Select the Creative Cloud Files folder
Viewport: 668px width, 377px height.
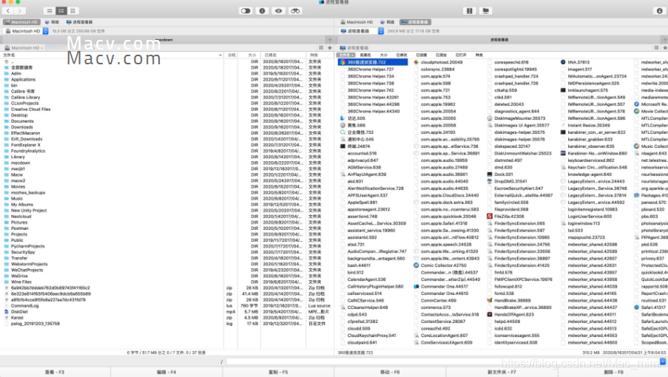tap(30, 109)
